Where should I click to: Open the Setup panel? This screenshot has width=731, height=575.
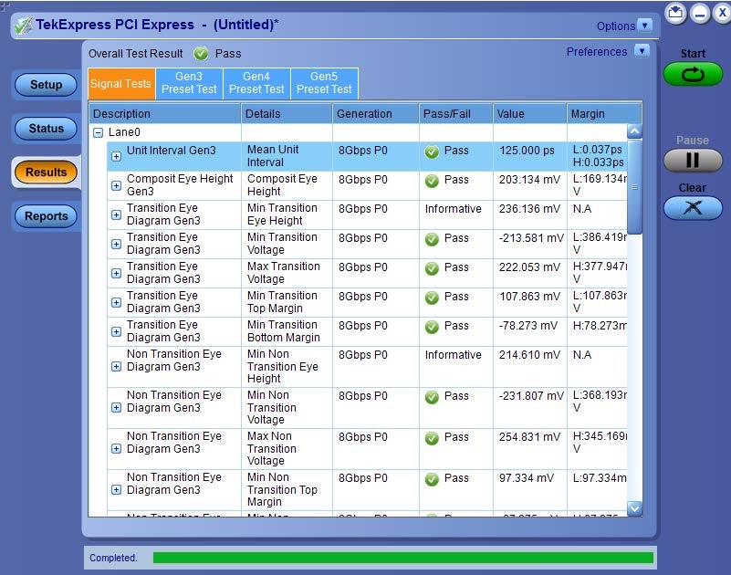click(47, 85)
